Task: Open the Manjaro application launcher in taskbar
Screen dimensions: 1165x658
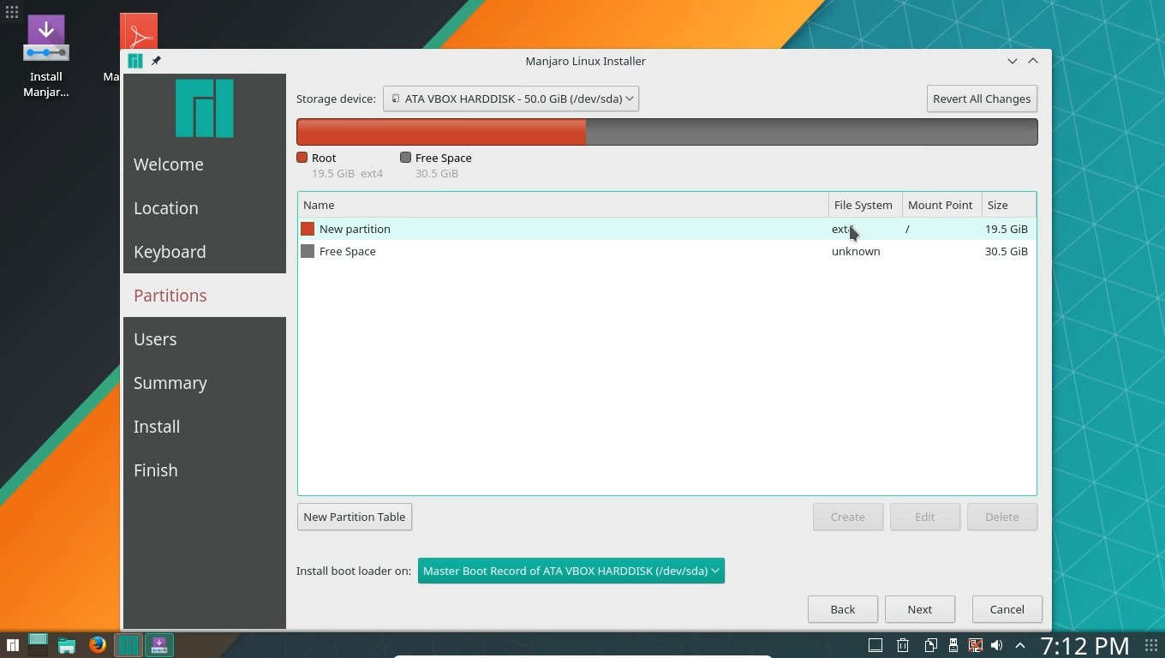Action: [13, 645]
